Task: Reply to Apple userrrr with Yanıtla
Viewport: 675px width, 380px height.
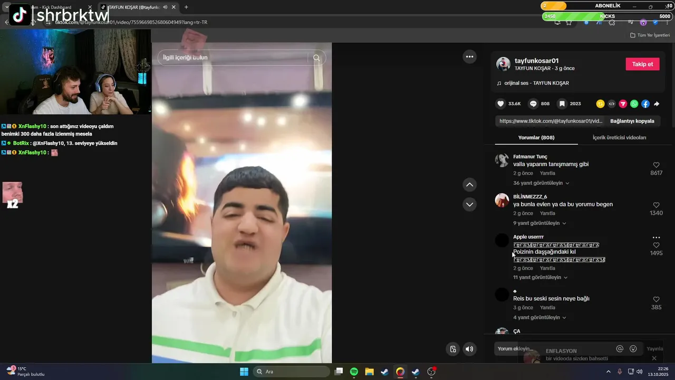Action: pos(547,268)
